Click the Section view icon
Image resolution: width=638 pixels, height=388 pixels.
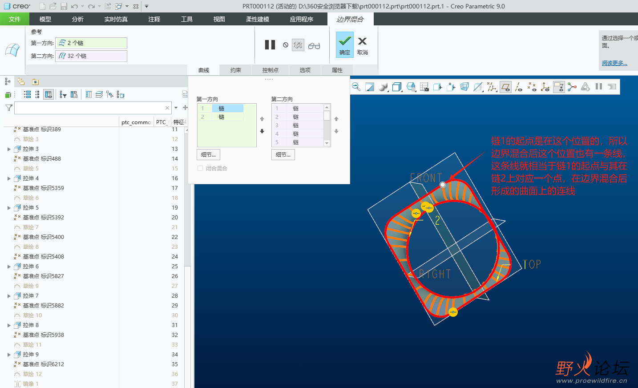(478, 87)
